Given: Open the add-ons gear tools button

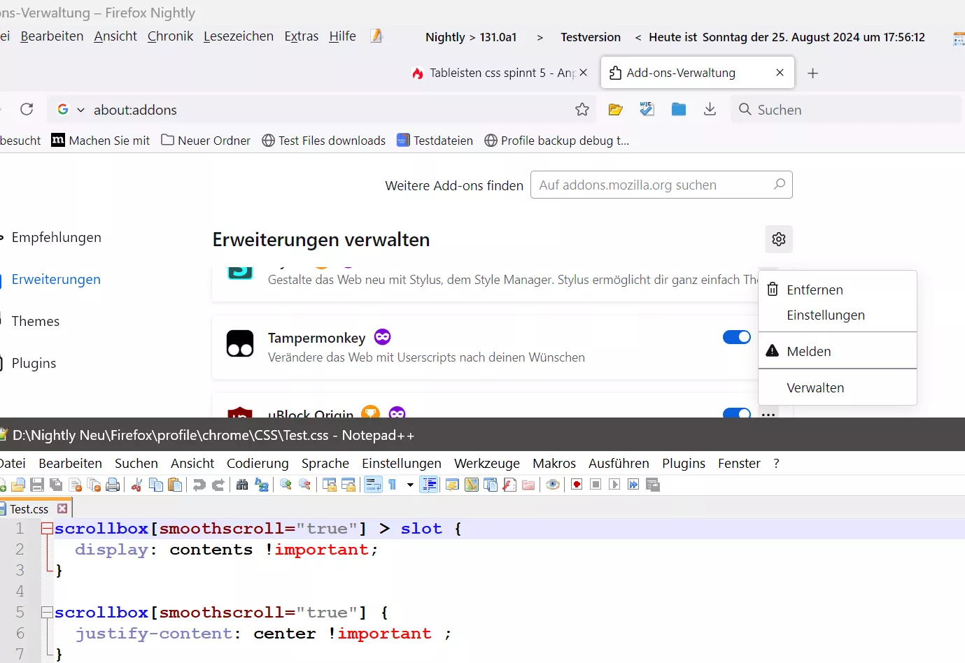Looking at the screenshot, I should (779, 239).
